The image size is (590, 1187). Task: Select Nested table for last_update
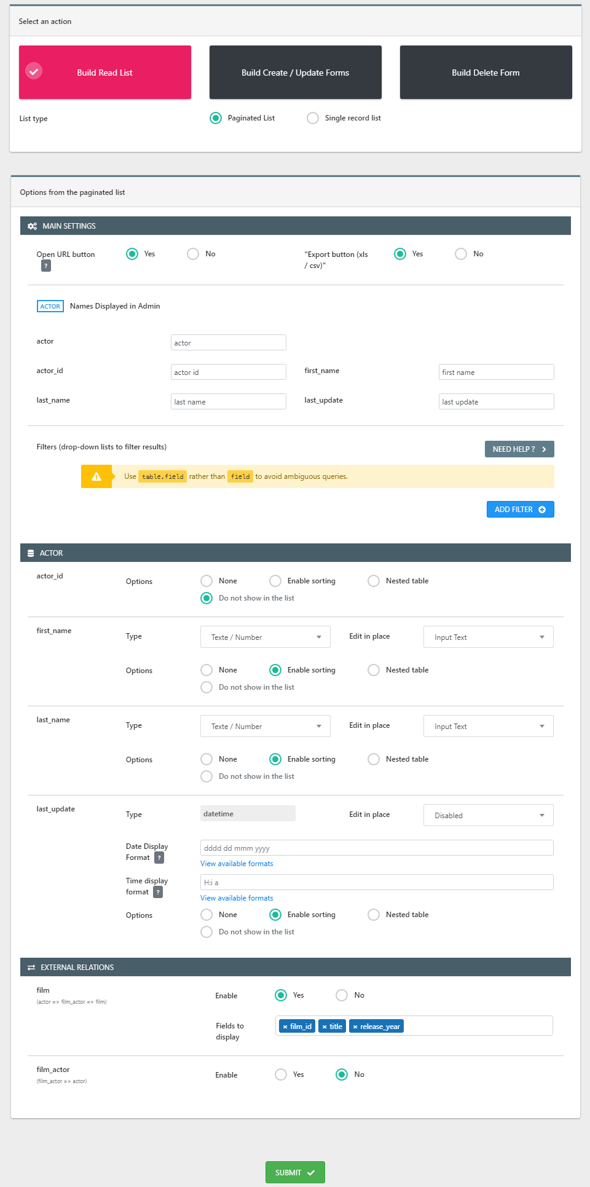pyautogui.click(x=374, y=915)
